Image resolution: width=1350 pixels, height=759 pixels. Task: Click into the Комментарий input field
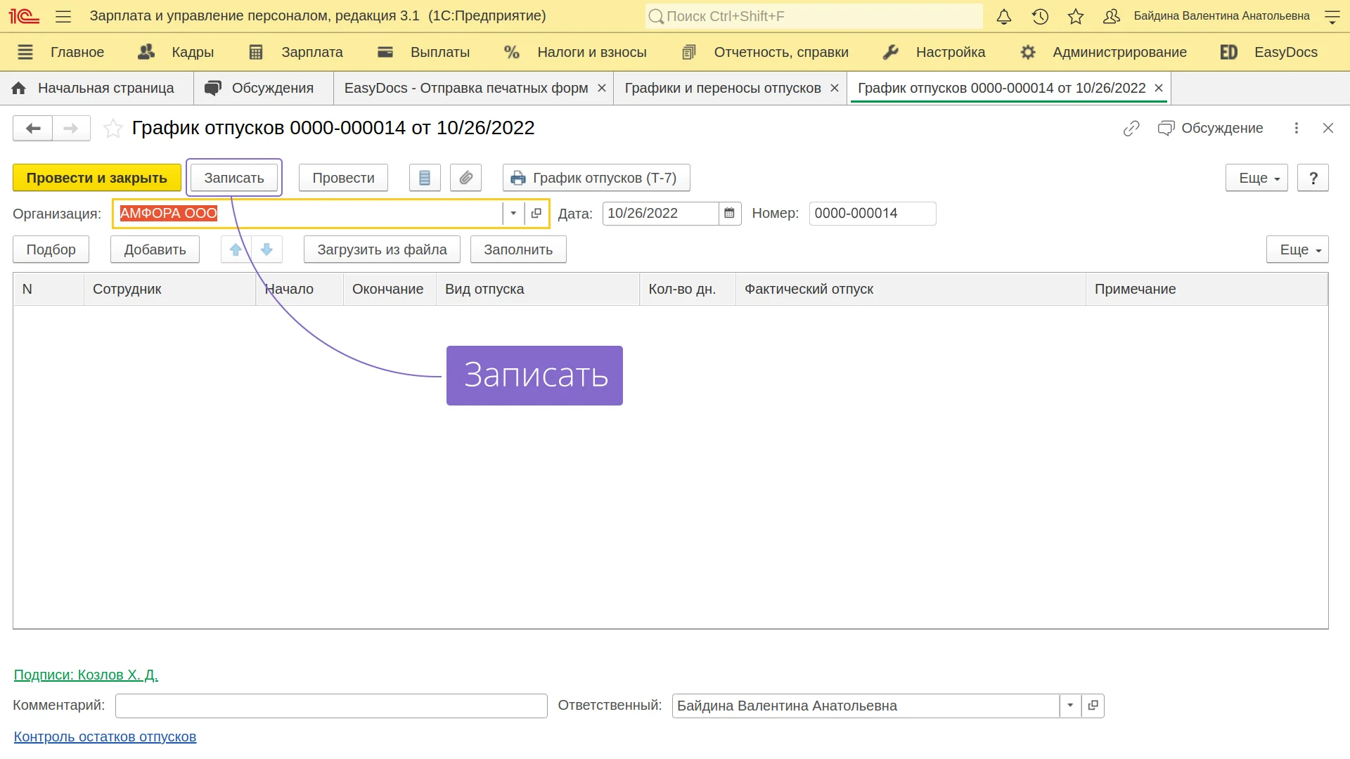click(x=330, y=706)
